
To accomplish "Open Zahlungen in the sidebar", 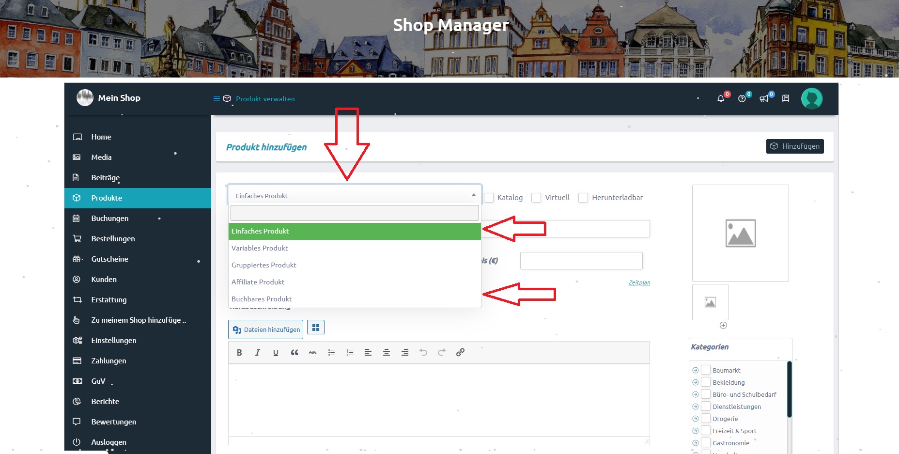I will [138, 361].
